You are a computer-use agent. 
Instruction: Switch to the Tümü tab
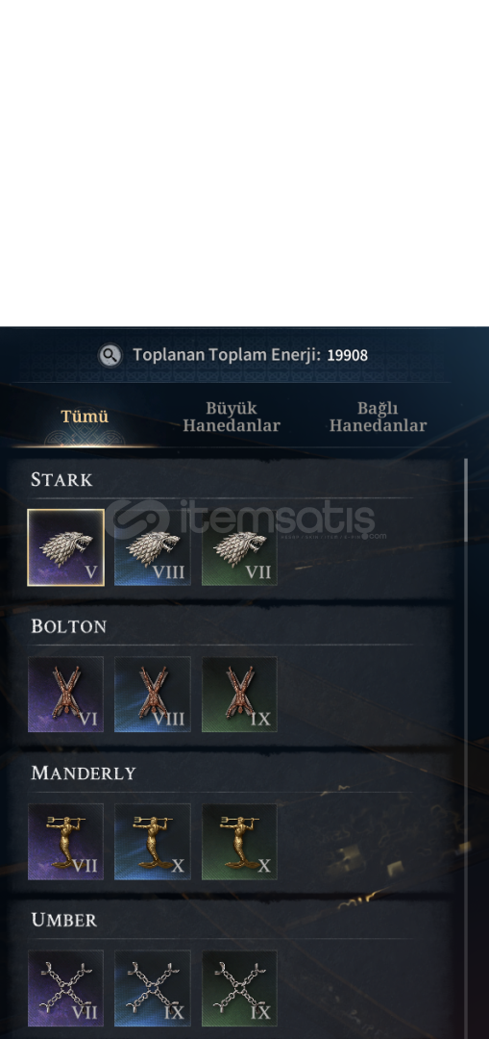[x=85, y=417]
